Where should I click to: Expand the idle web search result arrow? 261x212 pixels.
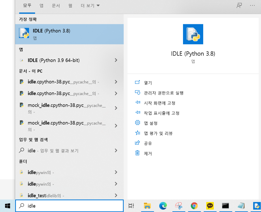[116, 150]
